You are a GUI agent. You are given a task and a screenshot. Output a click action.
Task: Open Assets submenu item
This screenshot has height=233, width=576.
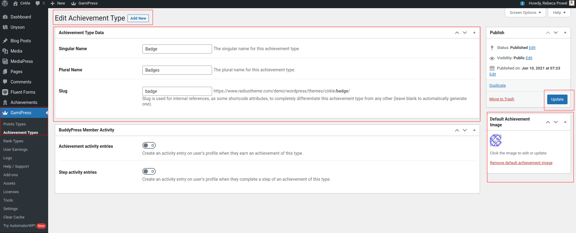pos(9,183)
